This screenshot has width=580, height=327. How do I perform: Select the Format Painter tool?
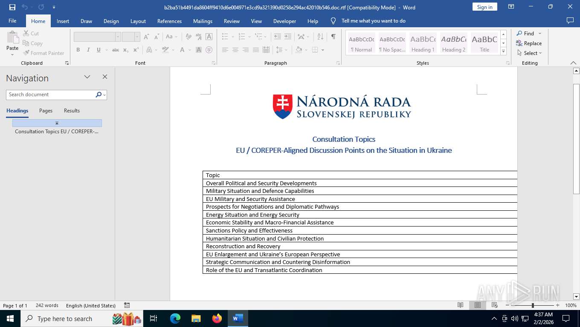coord(44,53)
